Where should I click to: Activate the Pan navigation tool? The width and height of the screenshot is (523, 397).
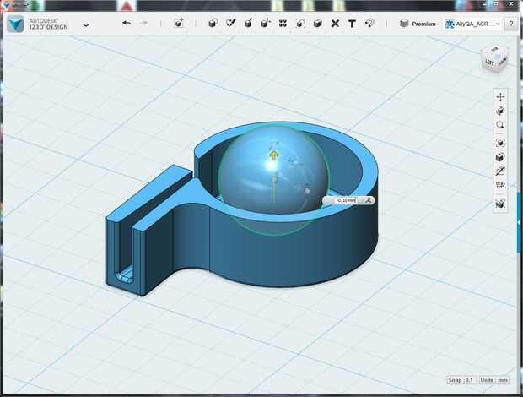500,97
